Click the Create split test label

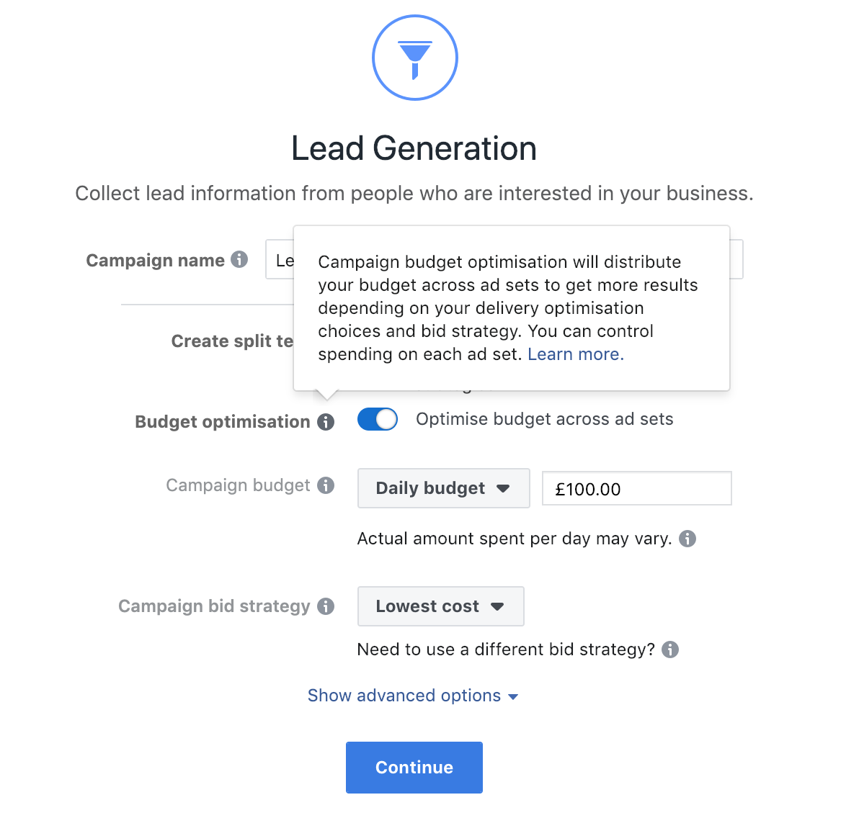pyautogui.click(x=232, y=341)
